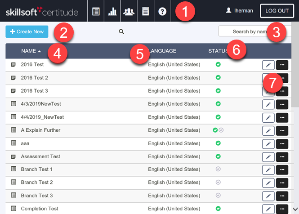Open the bar chart reports icon
299x214 pixels.
(112, 12)
